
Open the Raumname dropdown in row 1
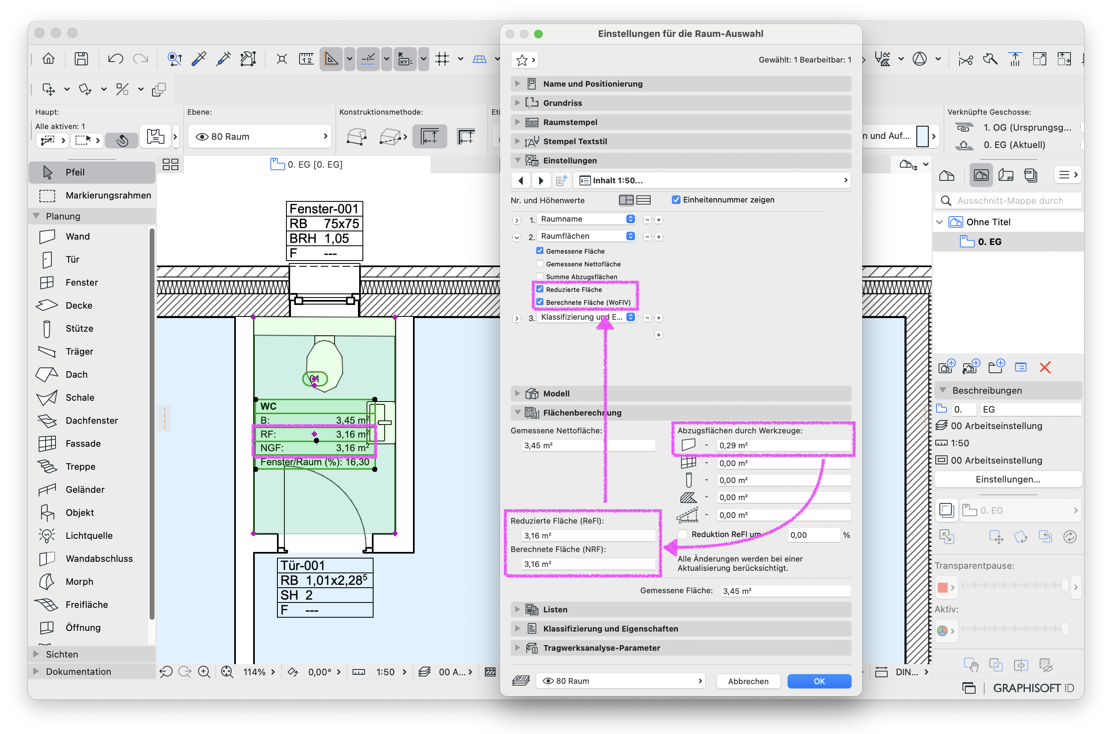587,219
